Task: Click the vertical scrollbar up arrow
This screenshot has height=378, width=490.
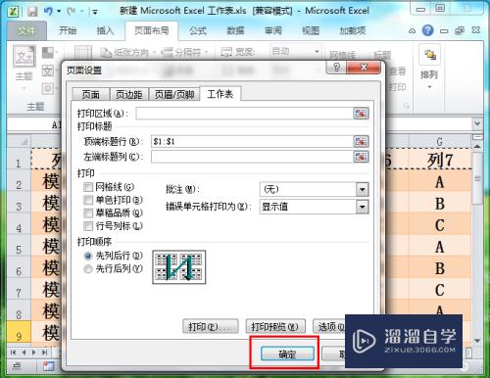Action: point(477,146)
